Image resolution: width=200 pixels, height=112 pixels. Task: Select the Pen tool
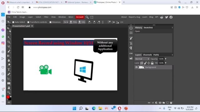click(x=9, y=74)
